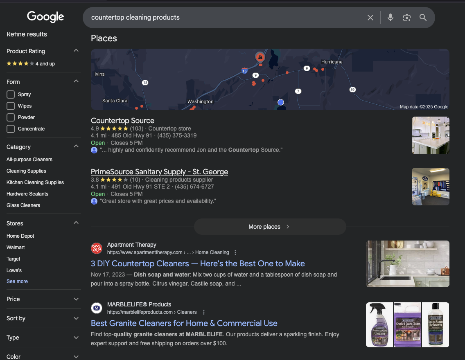Open 3 DIY Countertop Cleaners article
Screen dimensions: 465x360
coord(198,264)
